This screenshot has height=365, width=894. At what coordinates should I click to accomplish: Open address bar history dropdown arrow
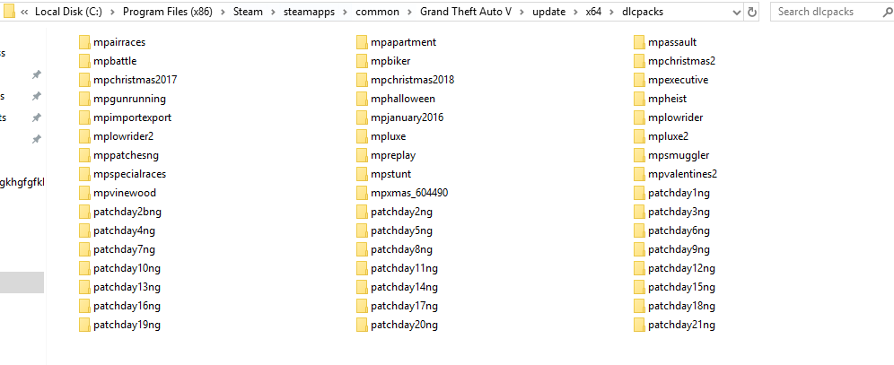(x=737, y=12)
